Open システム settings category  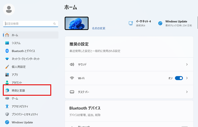(x=31, y=43)
